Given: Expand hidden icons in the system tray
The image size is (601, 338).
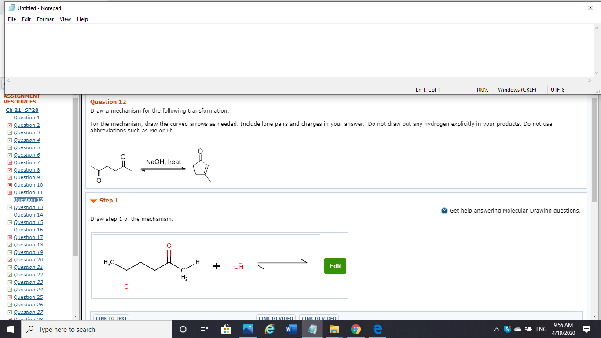Looking at the screenshot, I should (497, 329).
